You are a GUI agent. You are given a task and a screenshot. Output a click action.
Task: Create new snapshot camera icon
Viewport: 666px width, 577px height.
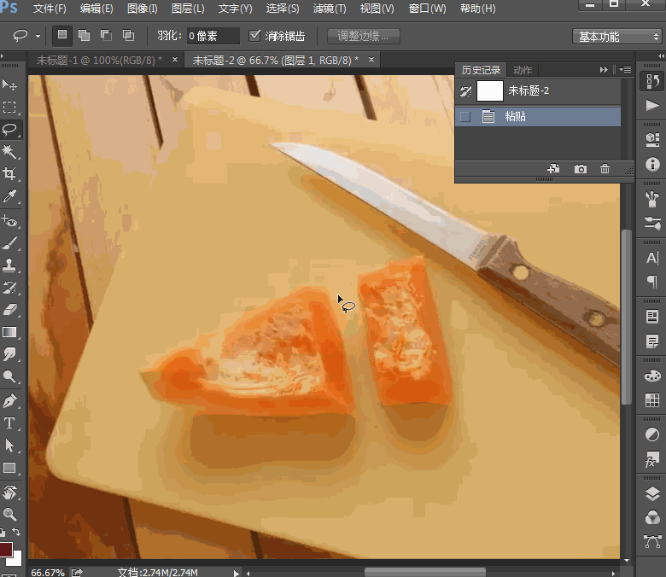pos(581,169)
